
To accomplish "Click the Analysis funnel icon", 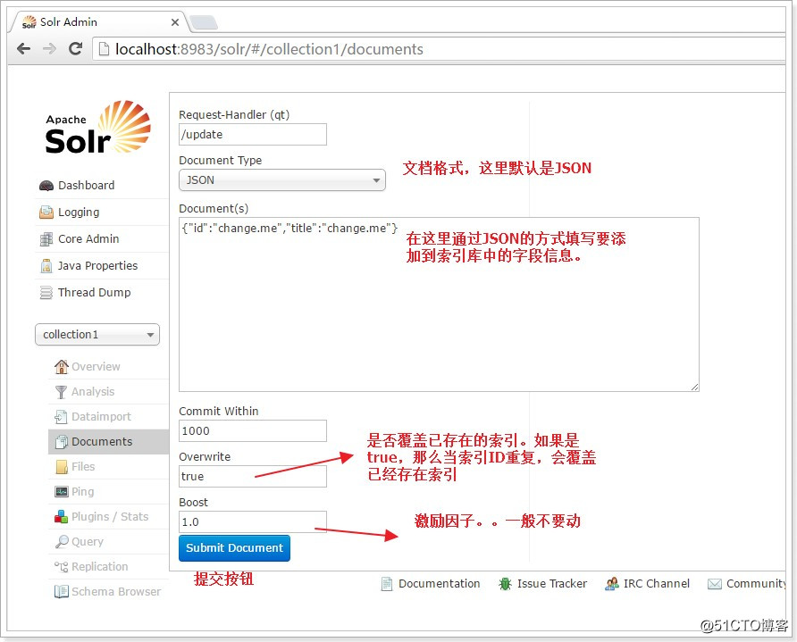I will pos(61,392).
